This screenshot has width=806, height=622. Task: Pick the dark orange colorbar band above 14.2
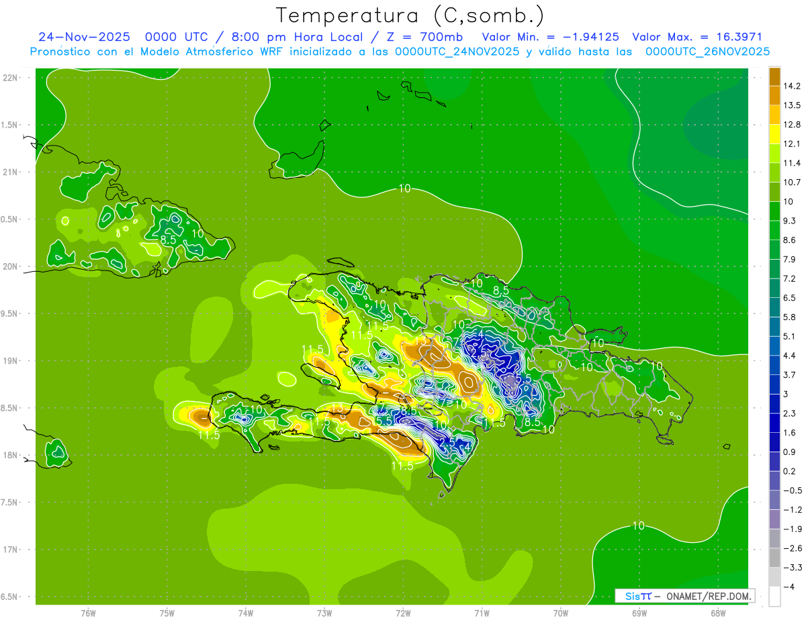click(x=774, y=76)
